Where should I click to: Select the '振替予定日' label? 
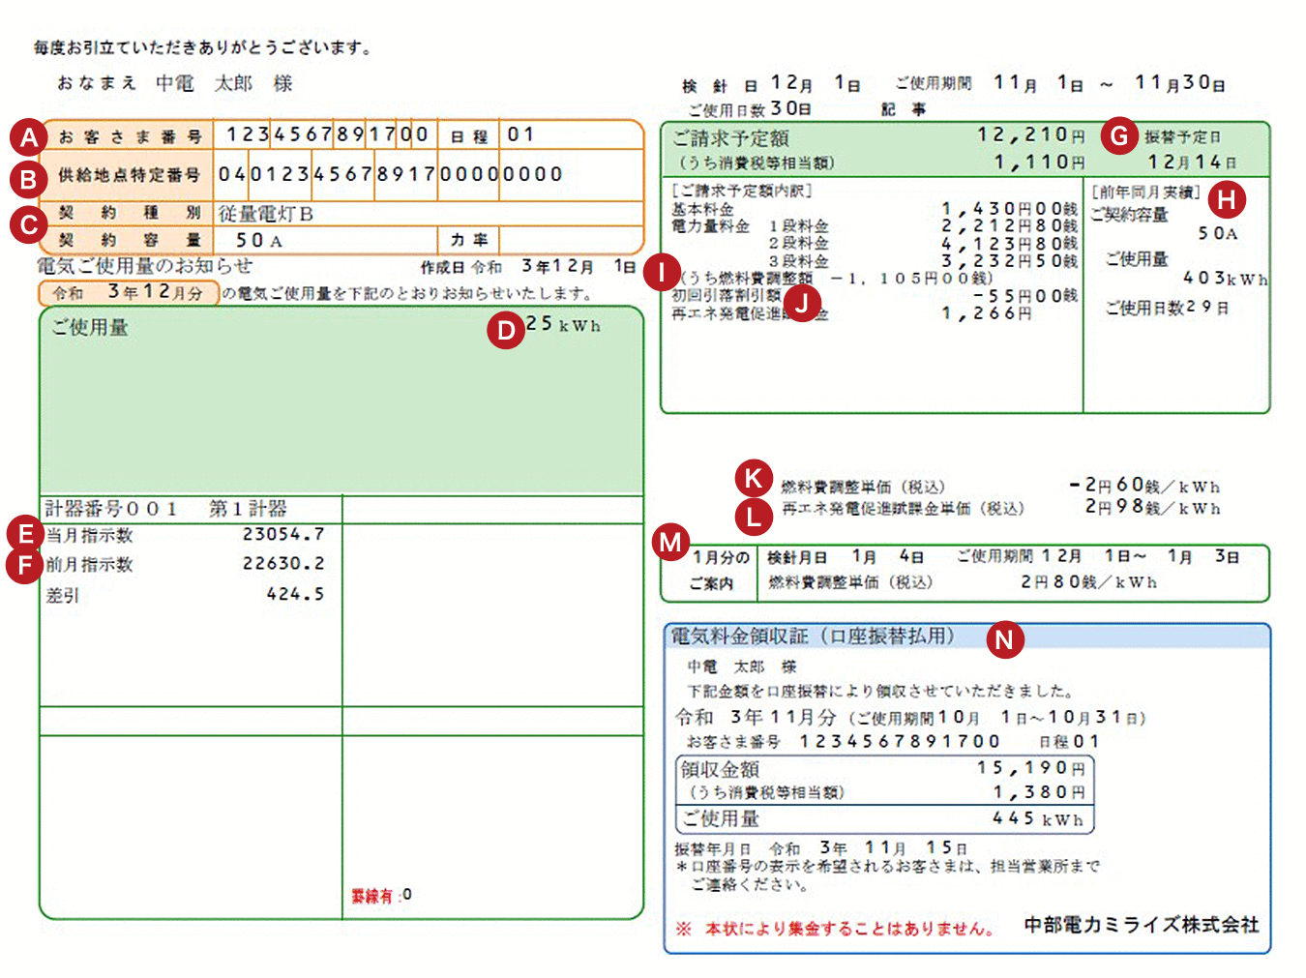click(x=1182, y=137)
